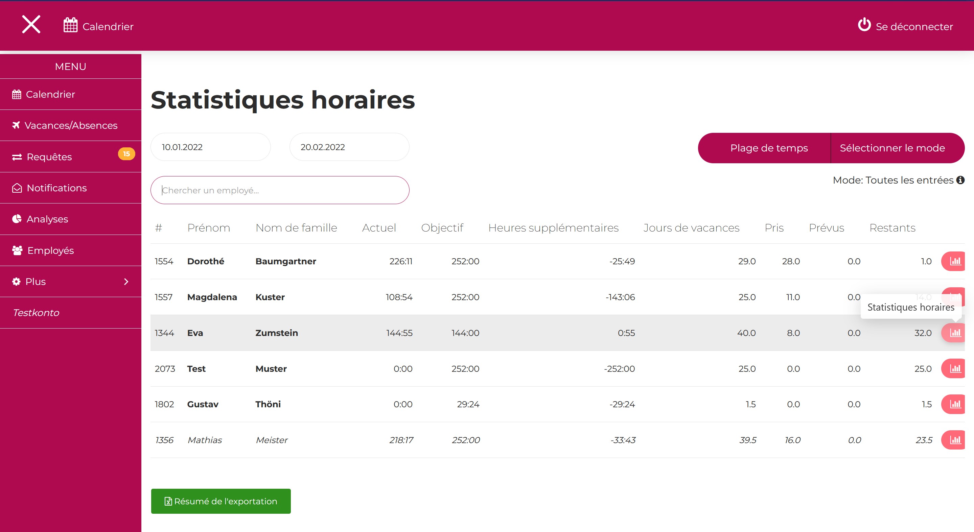Open the Plage de temps selector

769,148
